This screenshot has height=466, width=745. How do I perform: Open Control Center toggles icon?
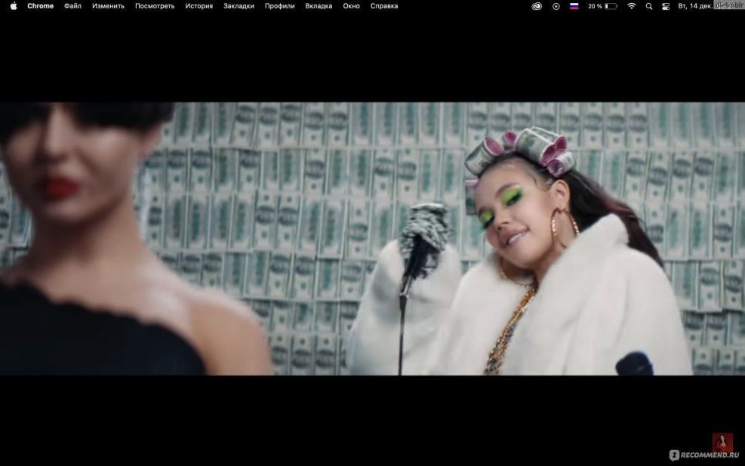point(666,6)
